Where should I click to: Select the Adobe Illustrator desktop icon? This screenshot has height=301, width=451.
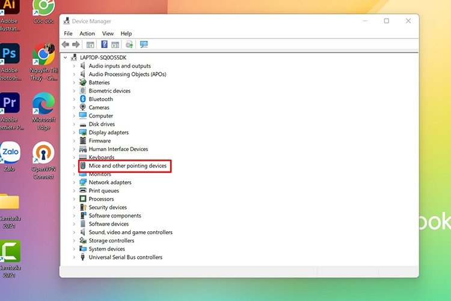click(x=10, y=7)
